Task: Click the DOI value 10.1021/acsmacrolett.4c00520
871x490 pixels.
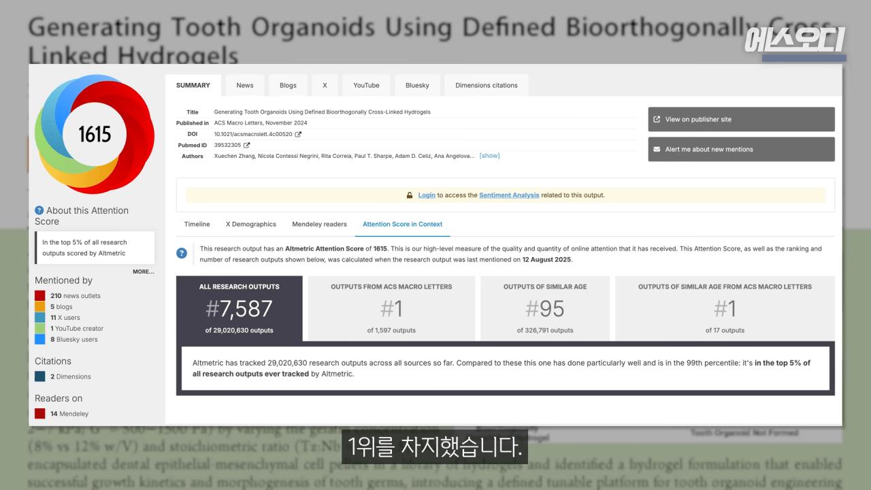Action: coord(253,134)
